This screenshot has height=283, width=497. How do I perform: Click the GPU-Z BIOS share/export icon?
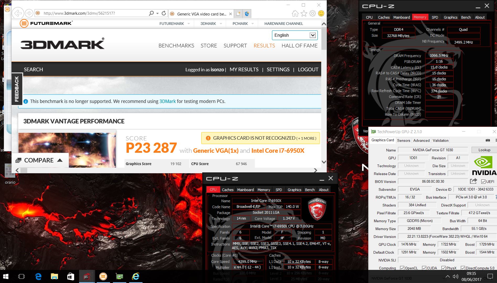(473, 181)
